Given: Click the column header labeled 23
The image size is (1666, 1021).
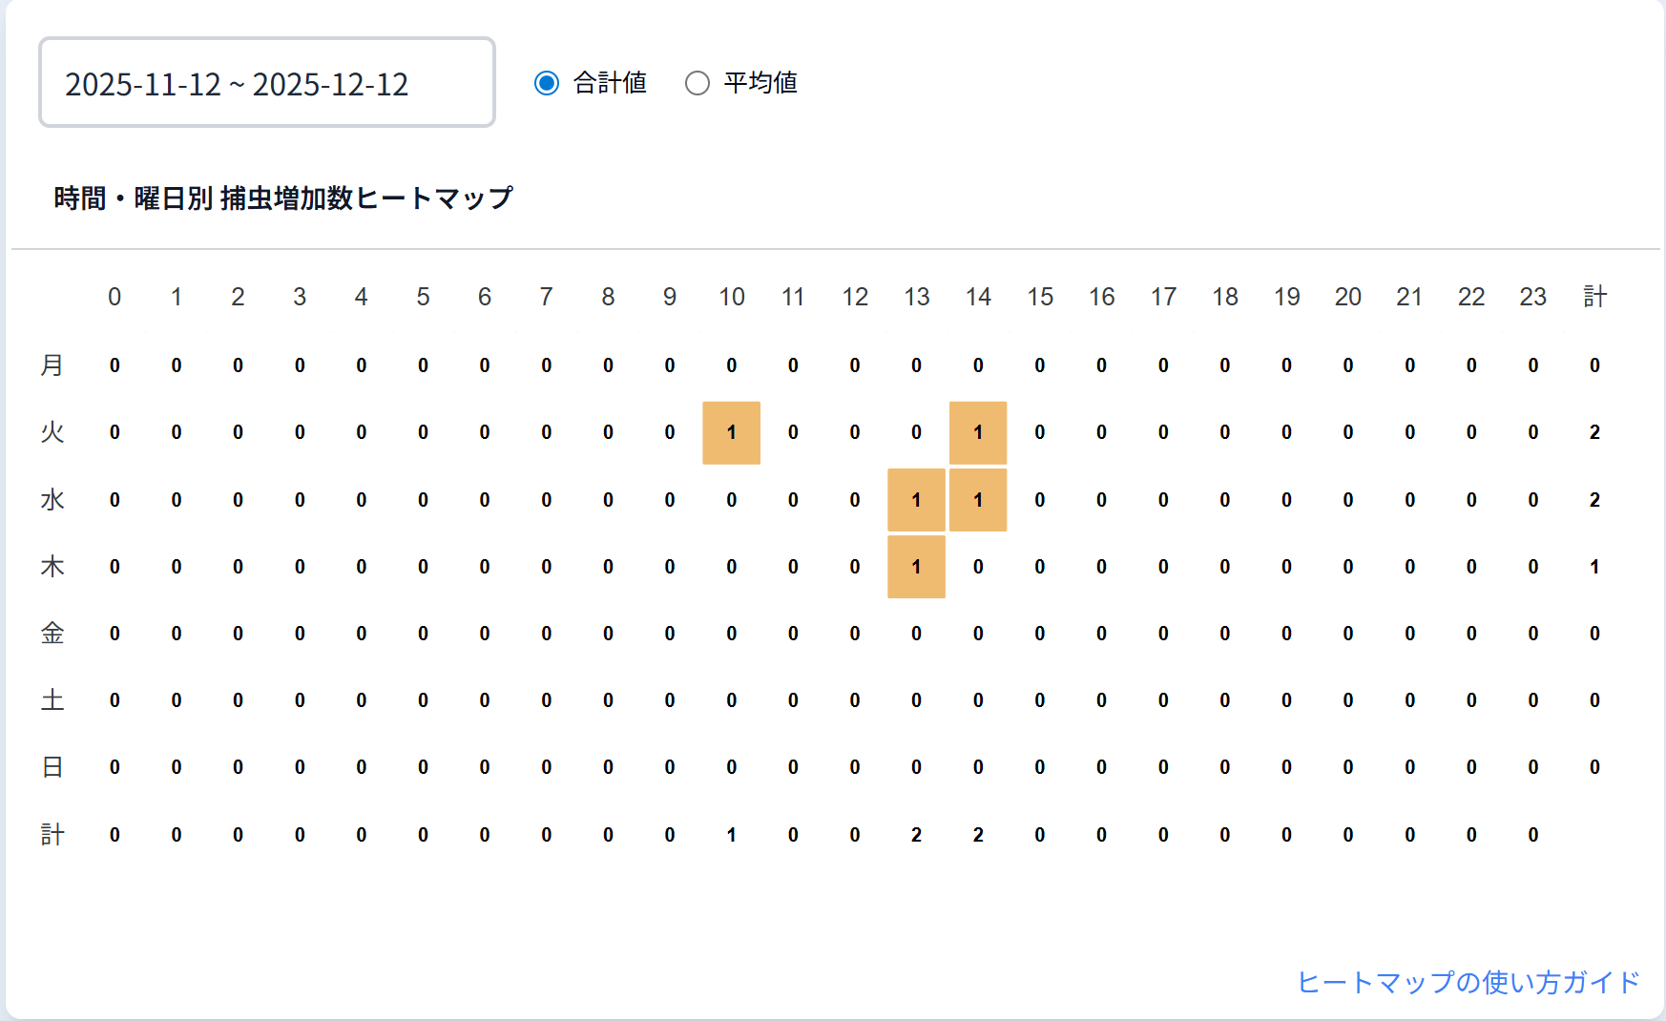Looking at the screenshot, I should point(1533,297).
